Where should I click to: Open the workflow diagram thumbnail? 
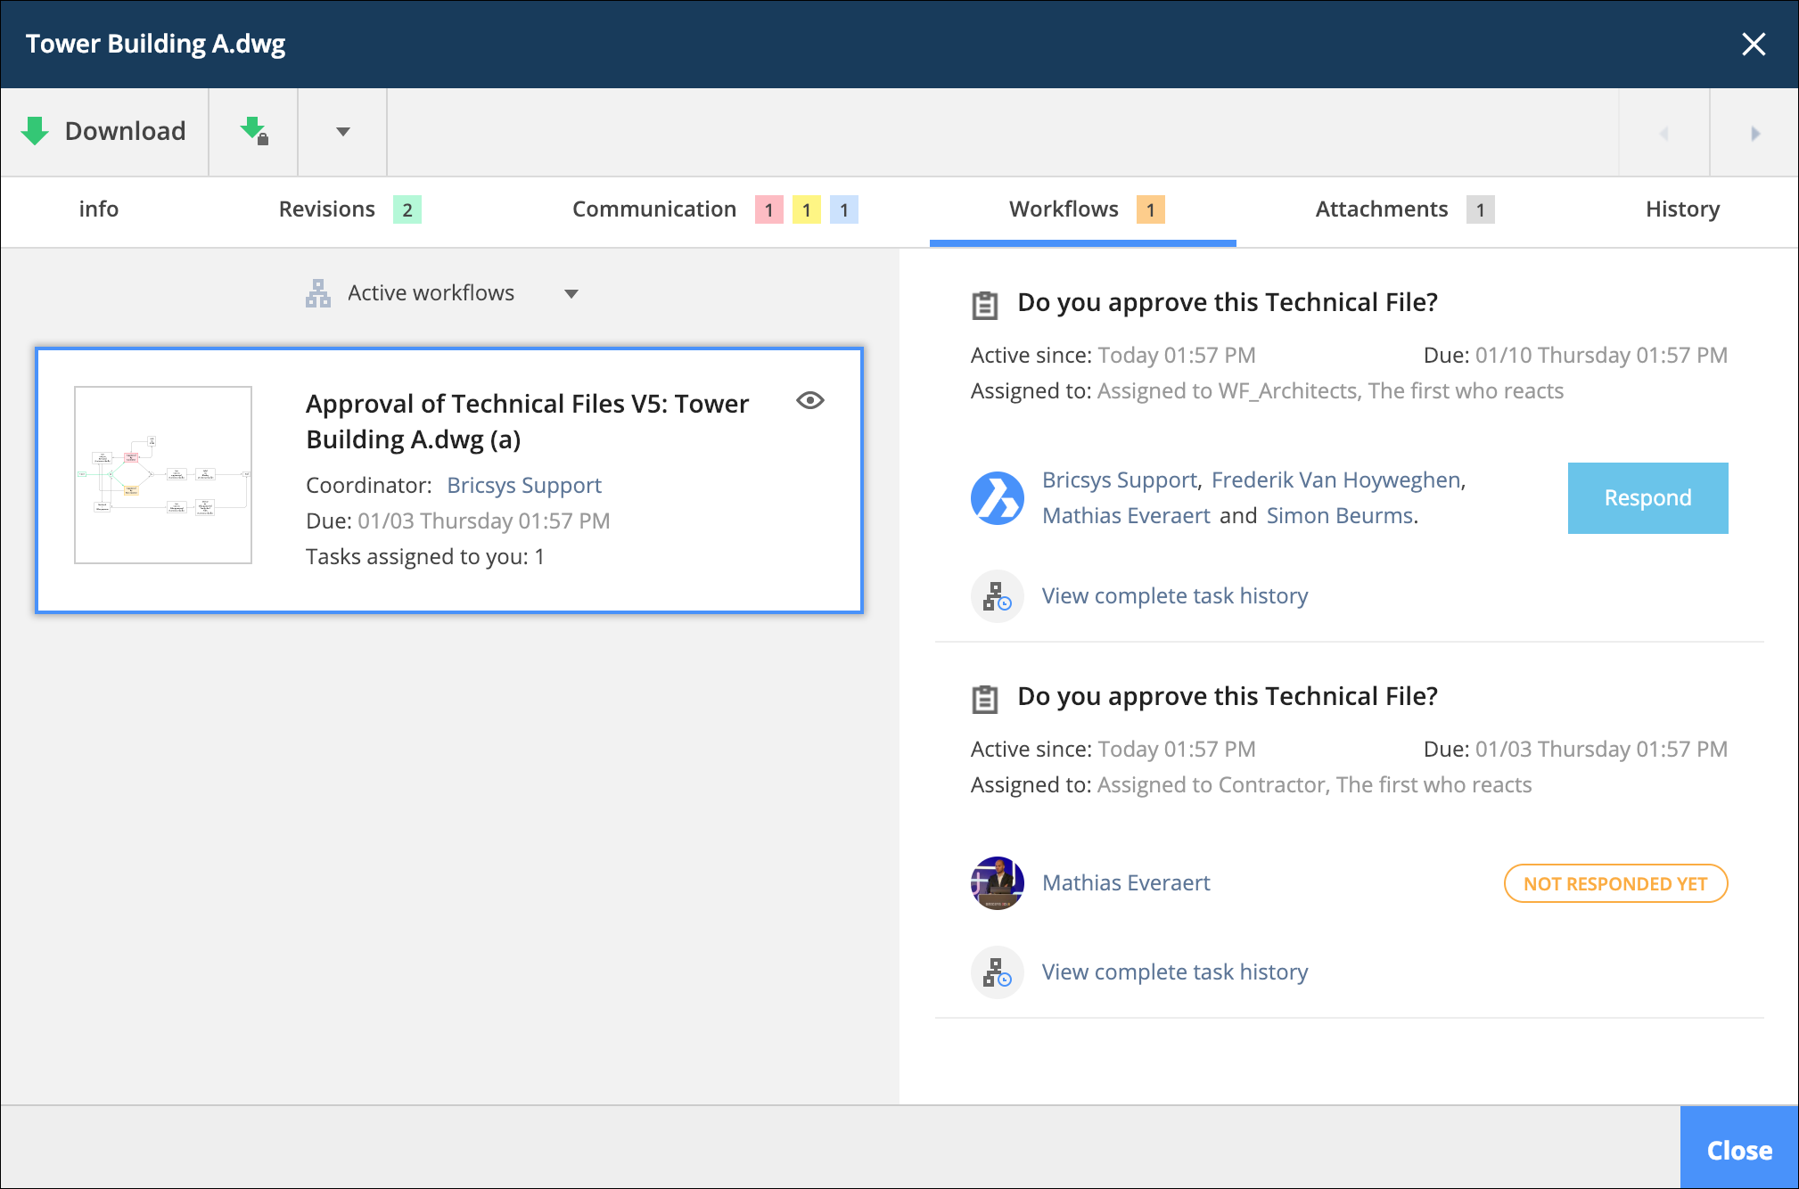tap(163, 475)
